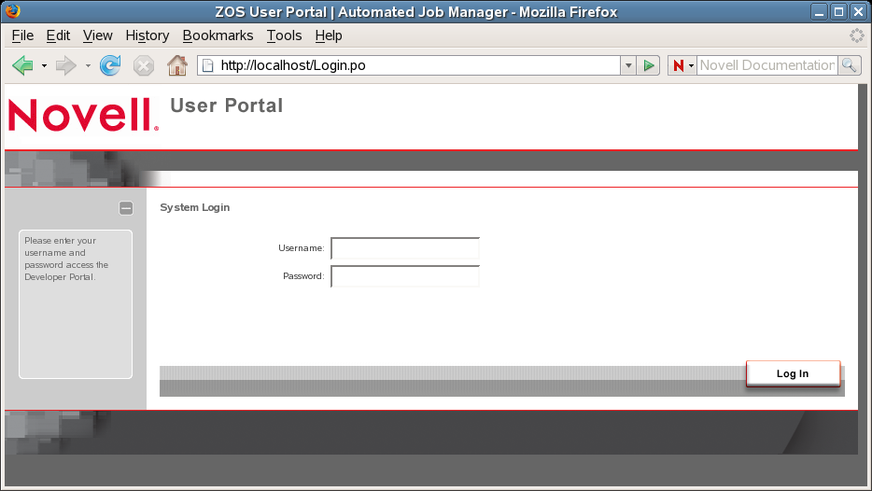Image resolution: width=872 pixels, height=491 pixels.
Task: Open the View menu
Action: pos(98,35)
